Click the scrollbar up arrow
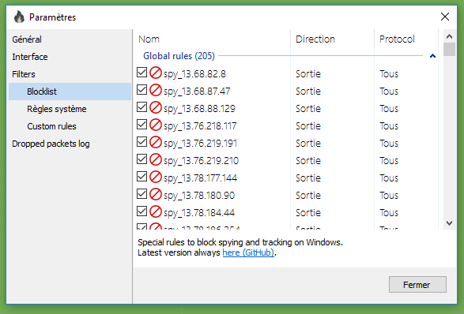Image resolution: width=464 pixels, height=314 pixels. click(x=449, y=36)
